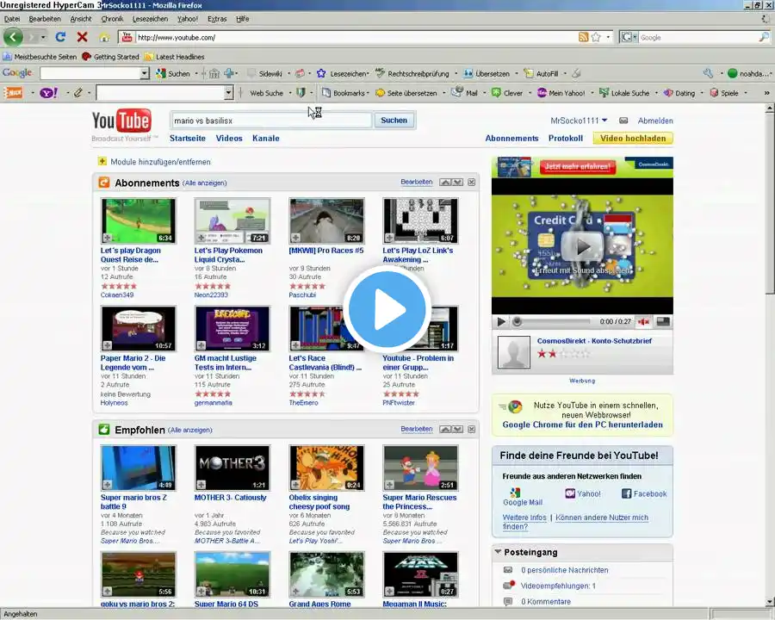The width and height of the screenshot is (775, 620).
Task: Mute the ad video sound icon
Action: click(643, 322)
